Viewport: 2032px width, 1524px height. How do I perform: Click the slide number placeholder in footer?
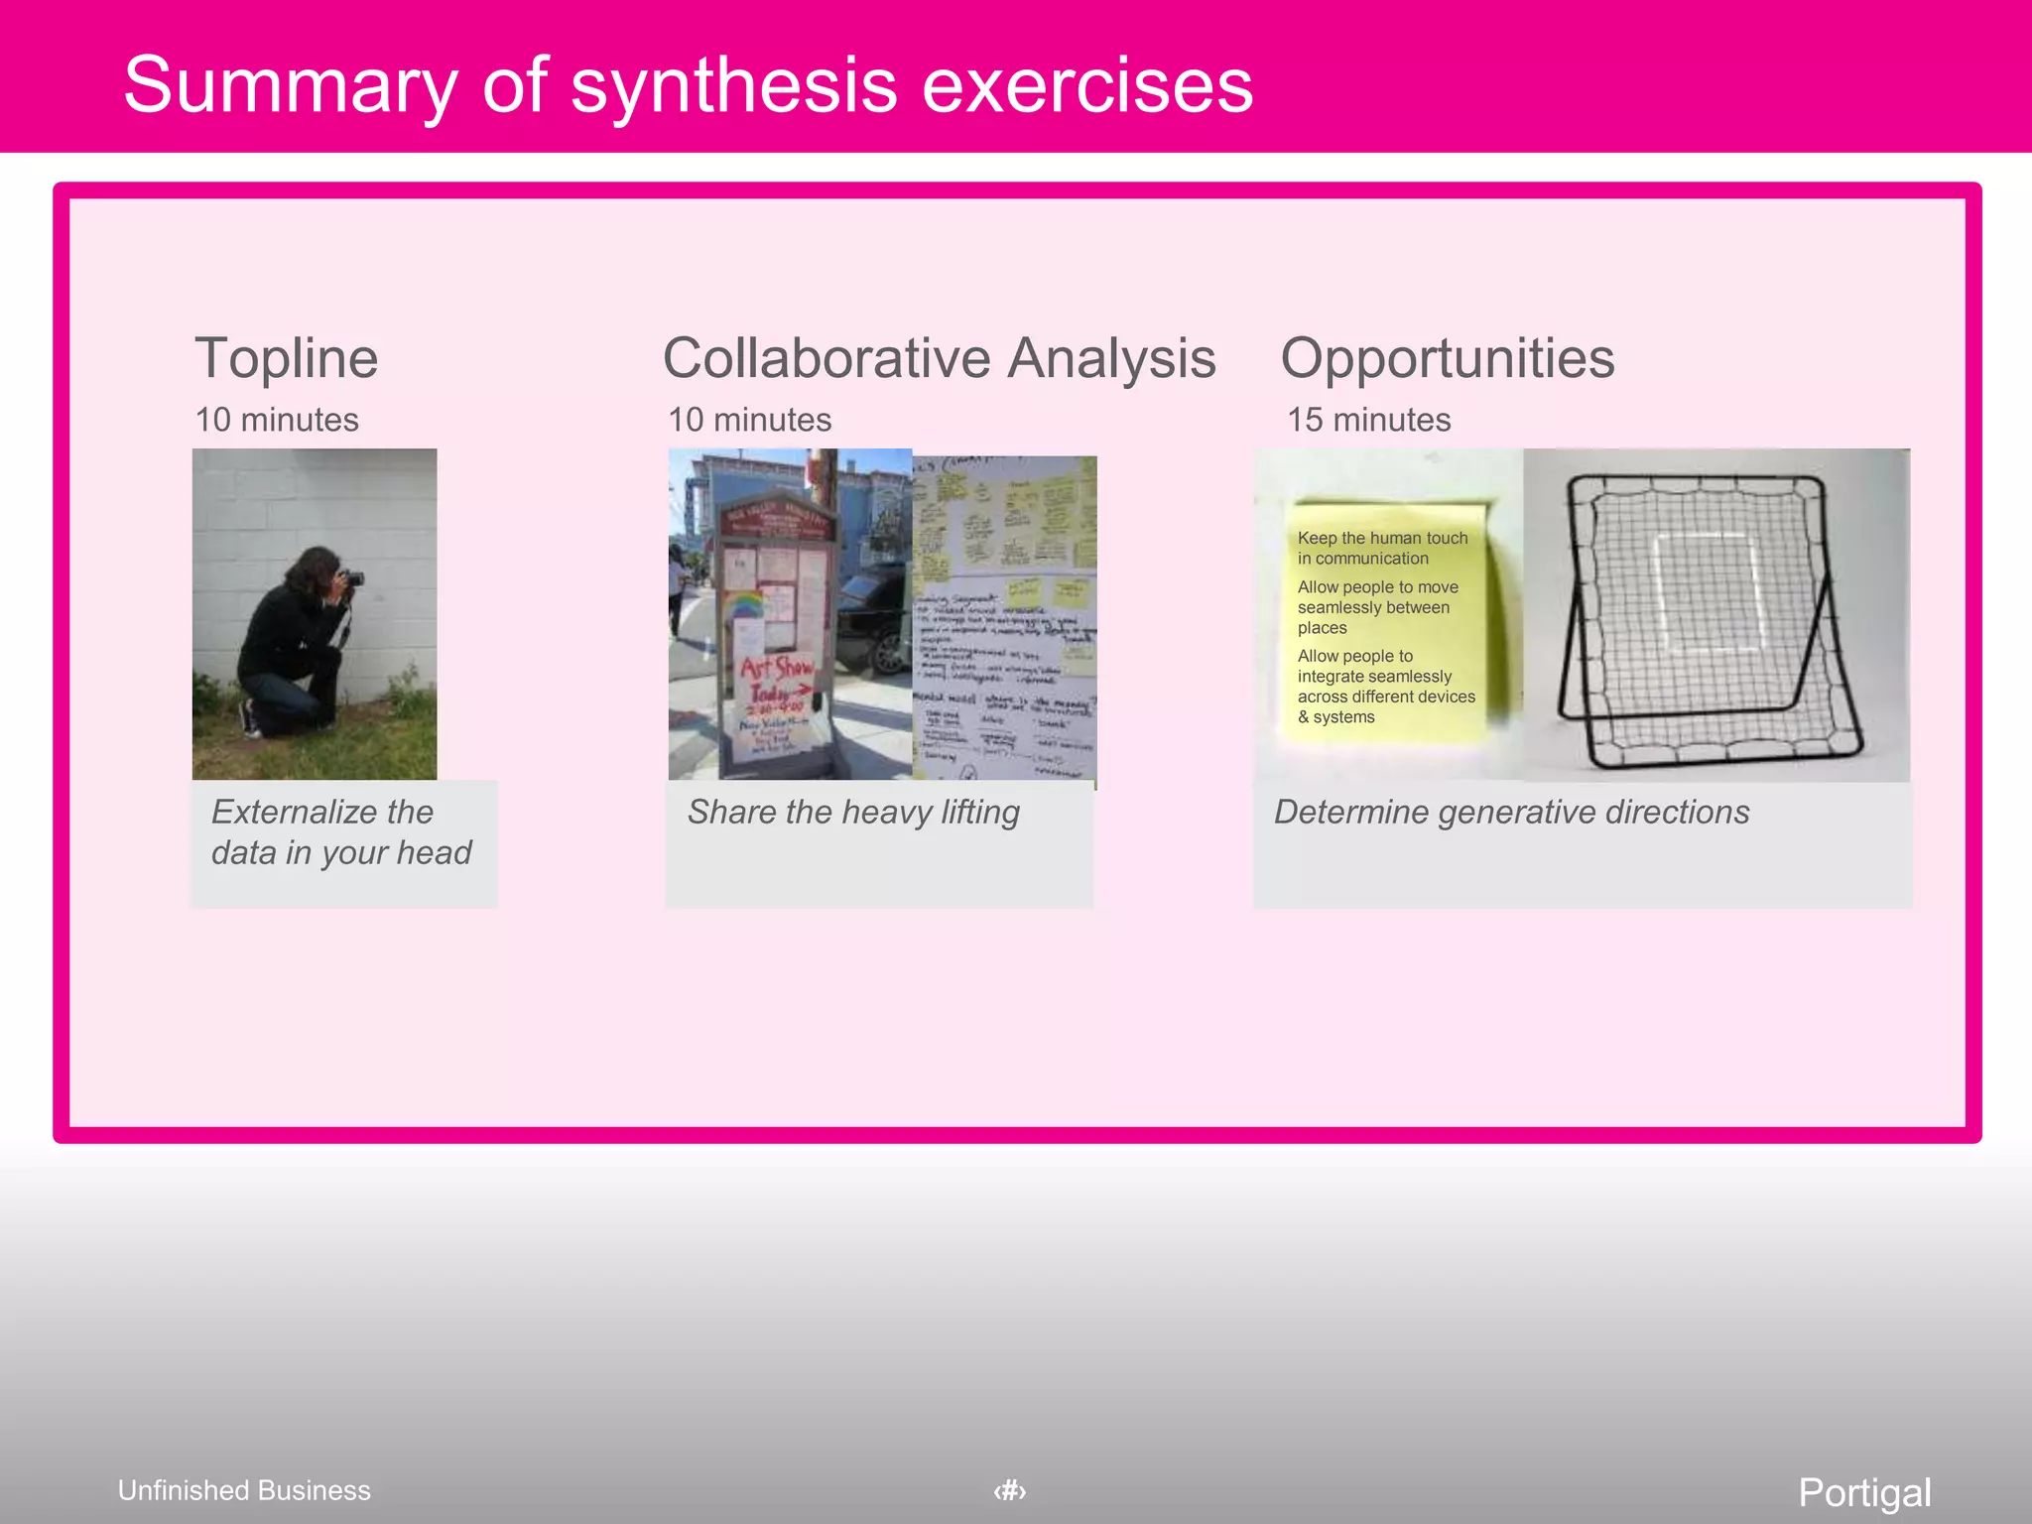1009,1490
